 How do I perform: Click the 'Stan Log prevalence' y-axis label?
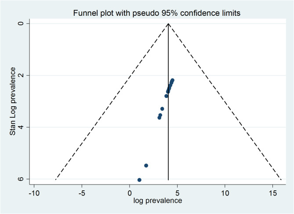pos(14,102)
